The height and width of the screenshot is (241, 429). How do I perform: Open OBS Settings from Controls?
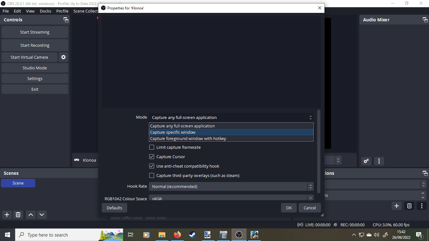(35, 78)
